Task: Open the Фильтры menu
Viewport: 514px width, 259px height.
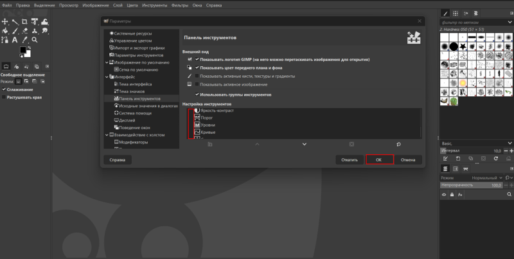Action: (180, 5)
